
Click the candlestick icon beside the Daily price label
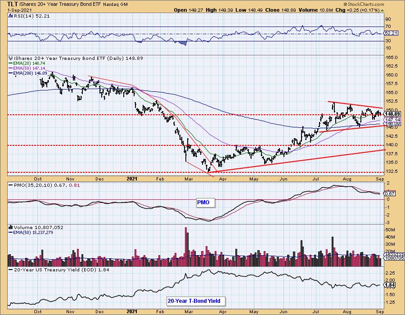coord(11,58)
